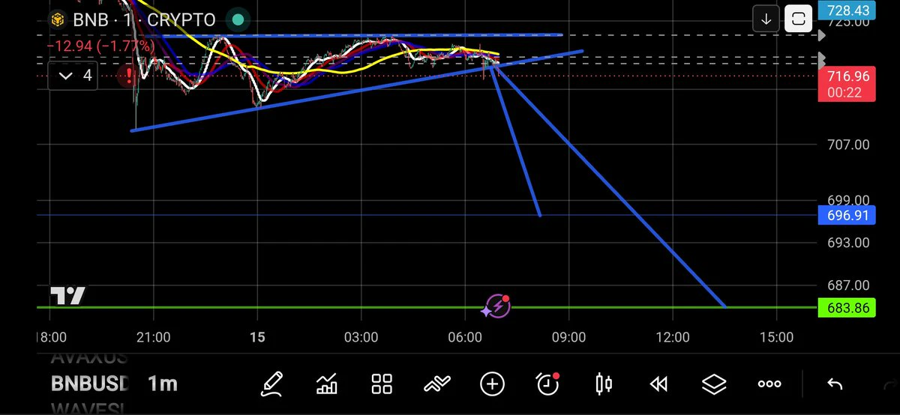Tap the purple sparkle lightning icon
This screenshot has width=900, height=415.
click(496, 306)
